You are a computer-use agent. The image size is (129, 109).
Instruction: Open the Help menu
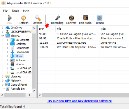(26, 11)
